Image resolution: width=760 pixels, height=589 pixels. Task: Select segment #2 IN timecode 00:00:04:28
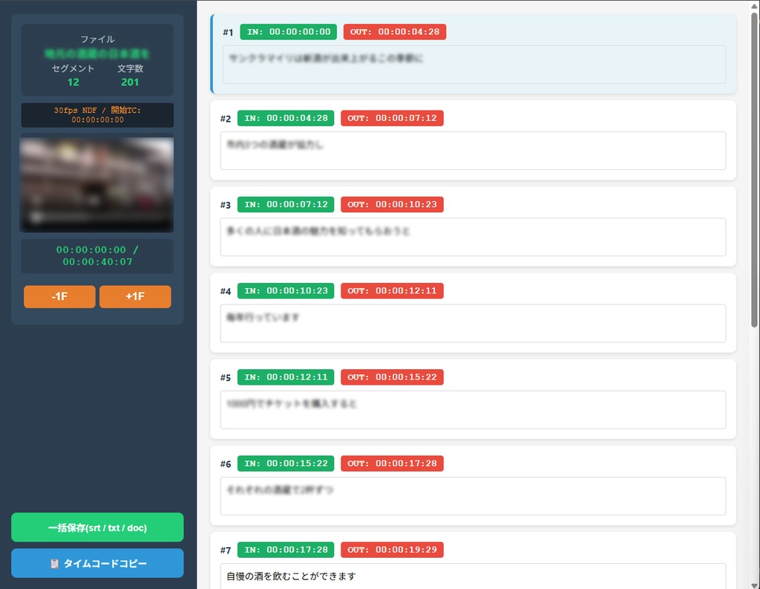click(x=286, y=118)
